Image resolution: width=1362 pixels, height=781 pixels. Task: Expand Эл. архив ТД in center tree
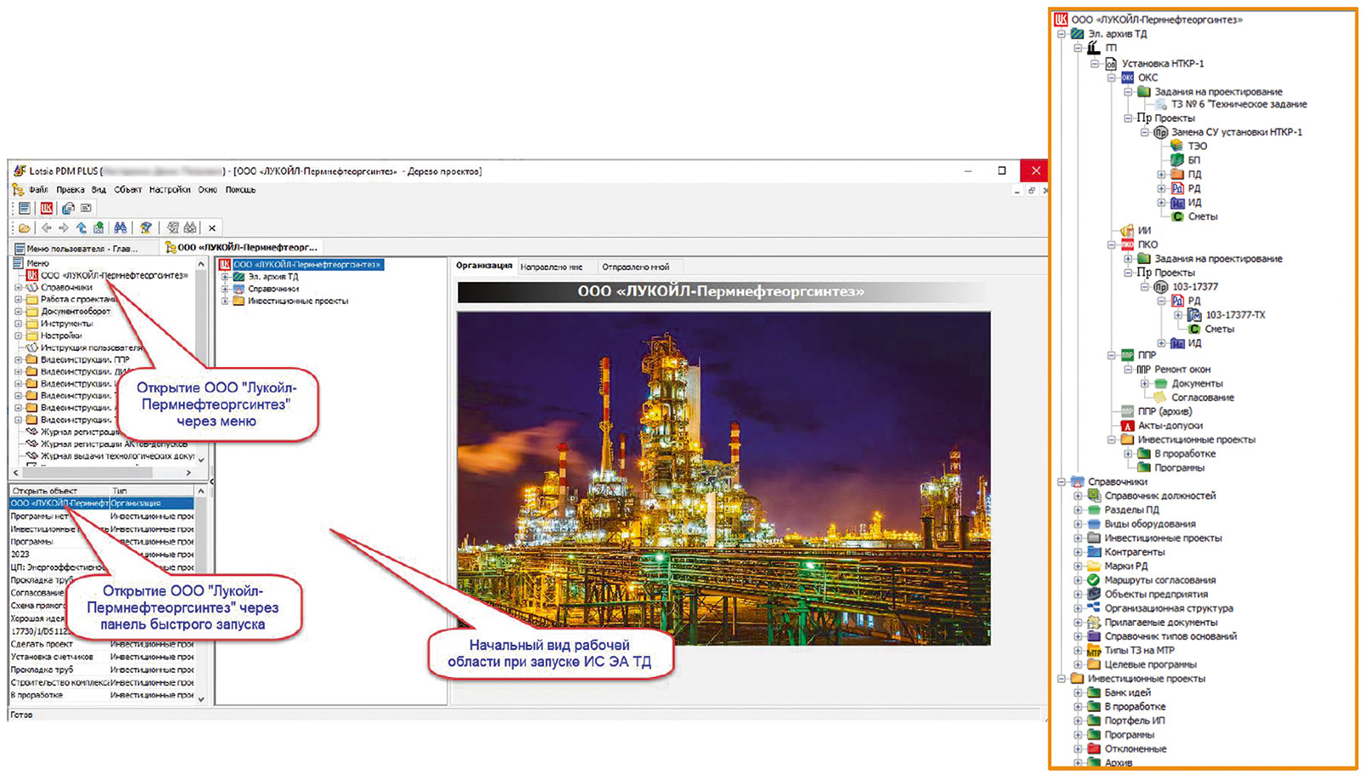tap(226, 277)
